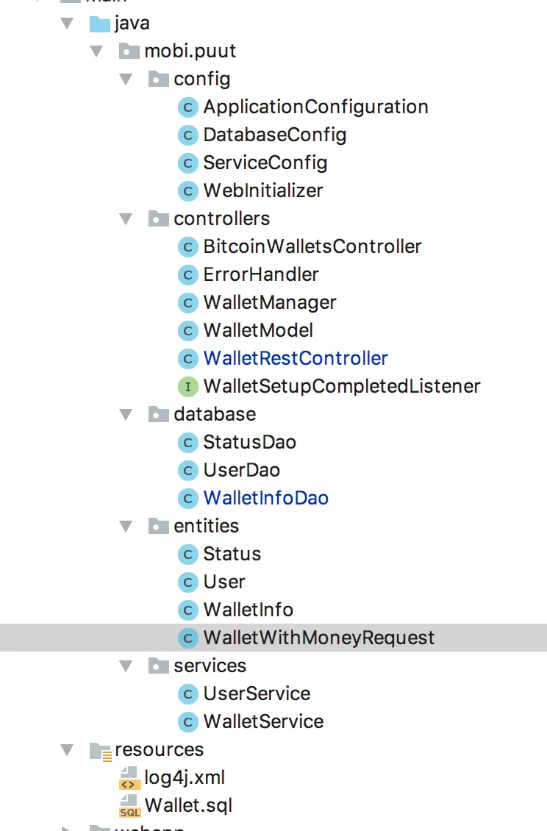Select the DatabaseConfig class file
Viewport: 547px width, 831px height.
click(274, 135)
